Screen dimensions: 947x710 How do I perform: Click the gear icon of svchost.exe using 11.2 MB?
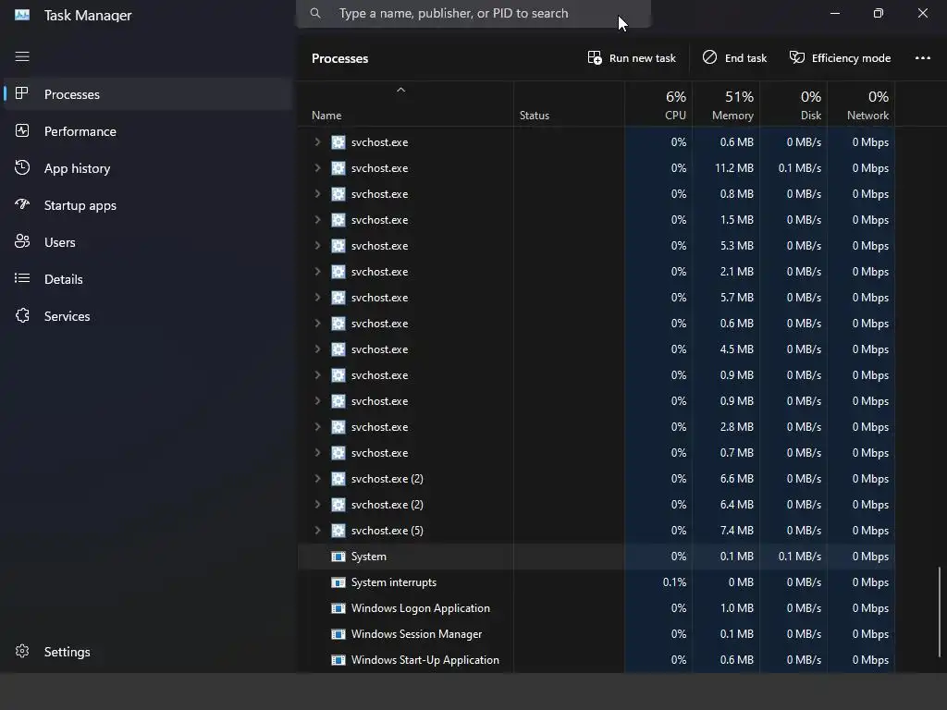pyautogui.click(x=338, y=168)
